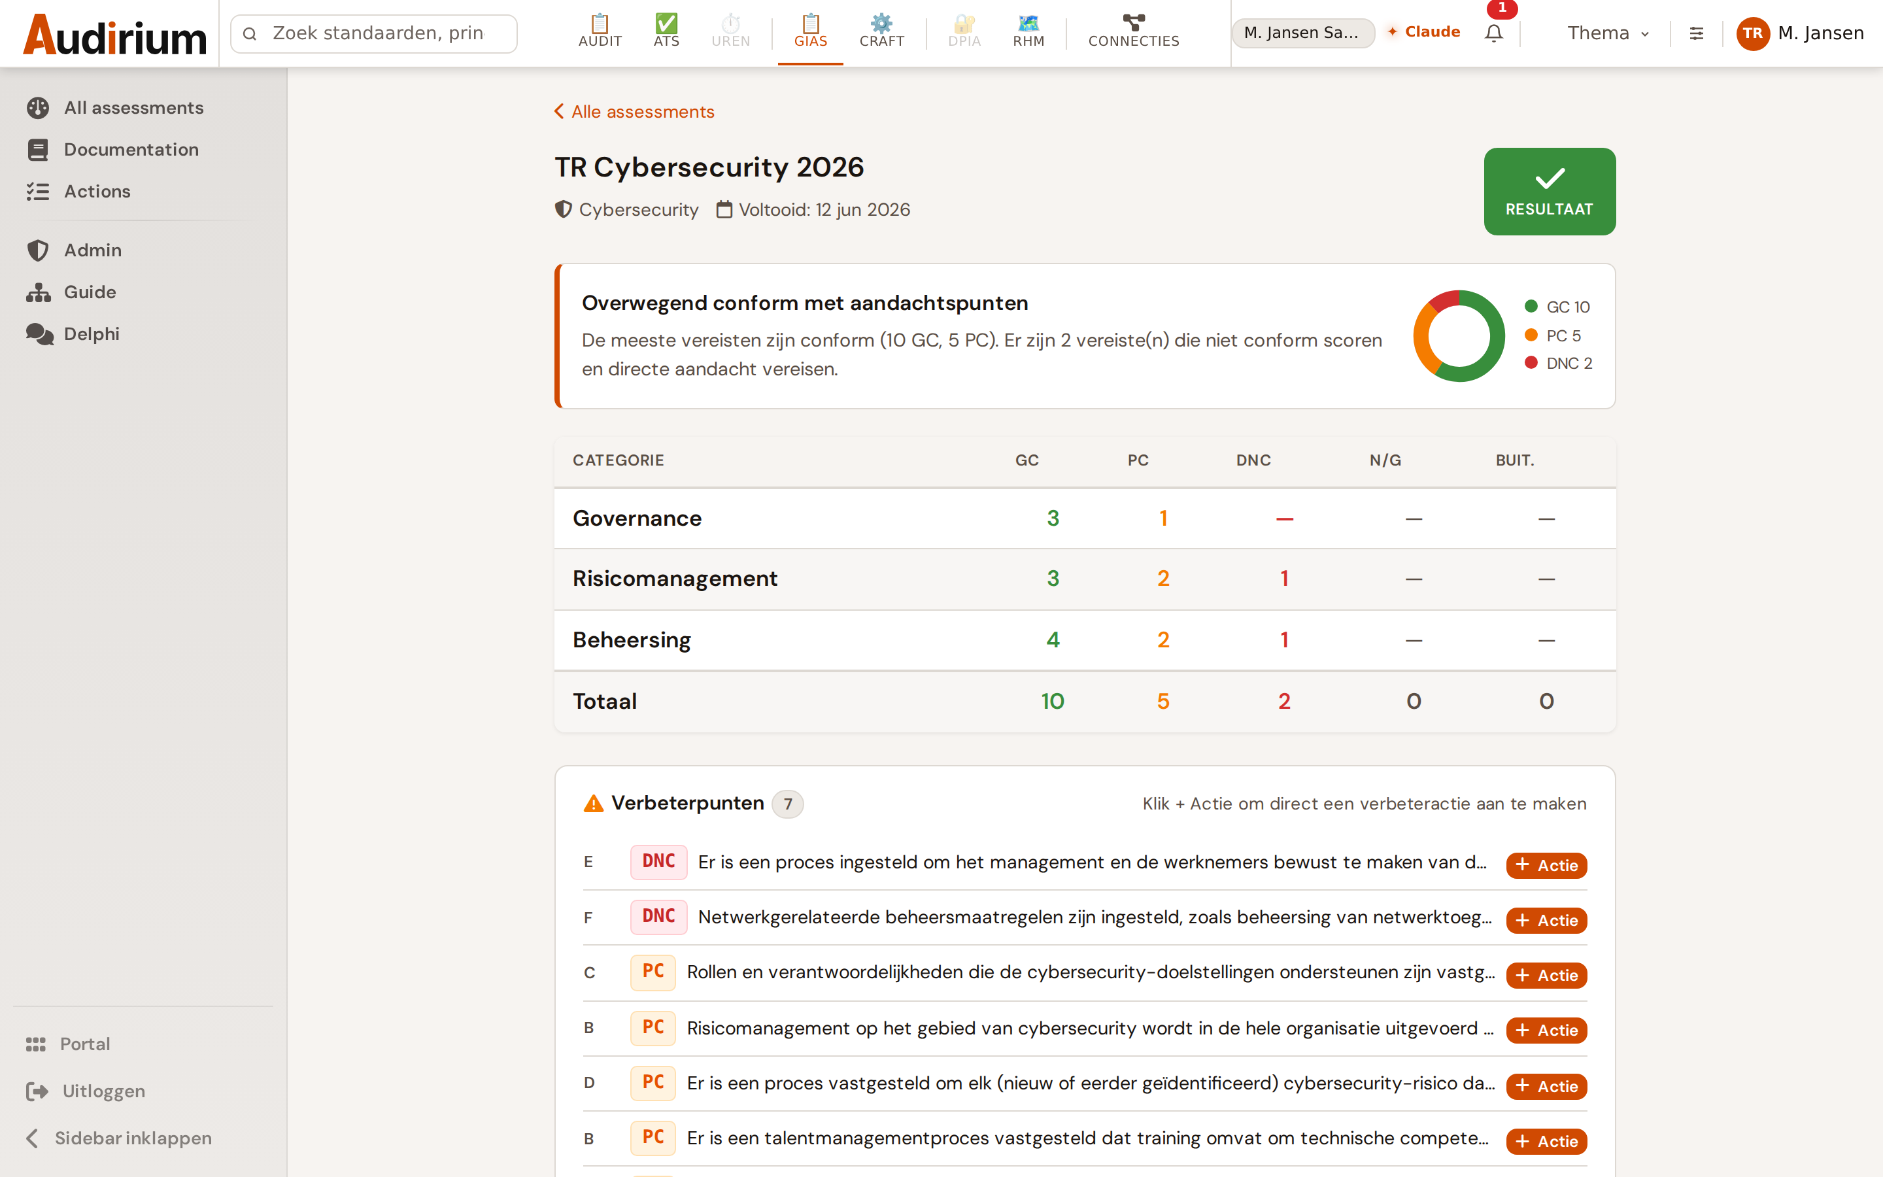
Task: Click the Voltooid date calendar icon
Action: tap(724, 209)
